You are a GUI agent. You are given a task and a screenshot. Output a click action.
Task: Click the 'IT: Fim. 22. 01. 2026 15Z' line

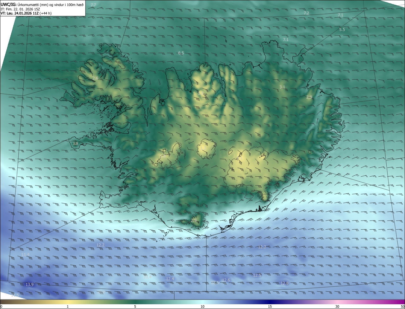20,9
